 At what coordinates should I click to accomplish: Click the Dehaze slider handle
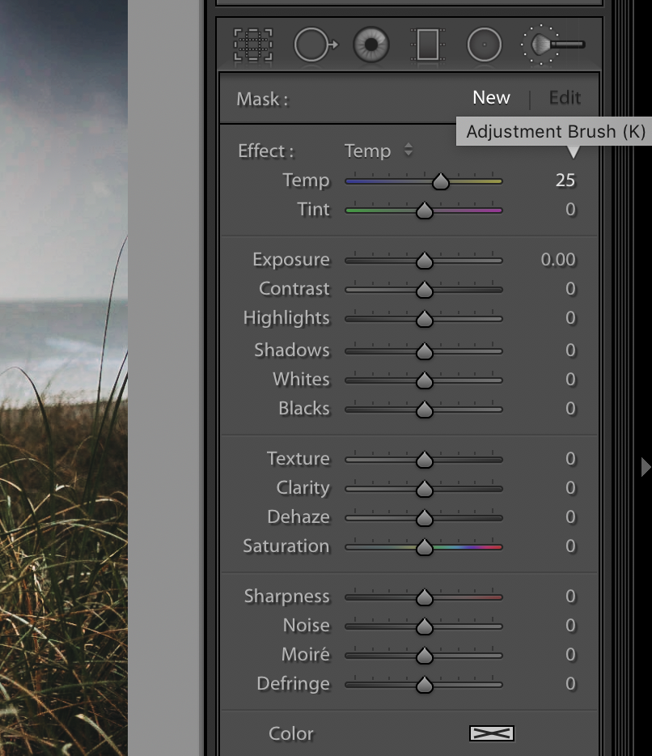tap(424, 518)
